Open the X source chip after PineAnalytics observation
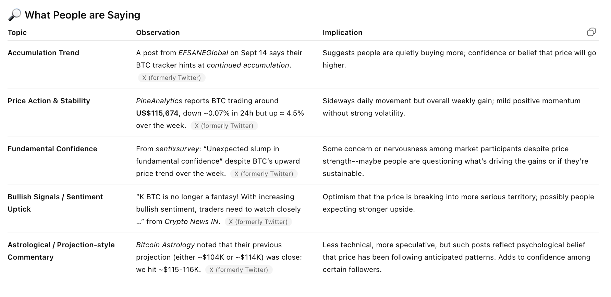The image size is (611, 297). [224, 126]
